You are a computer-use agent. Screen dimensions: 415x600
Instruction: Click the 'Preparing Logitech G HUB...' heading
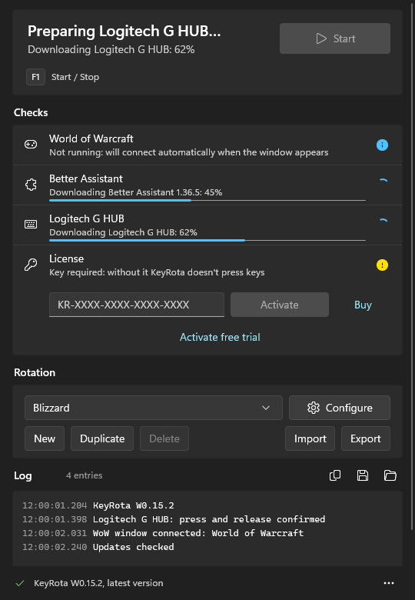(x=124, y=32)
